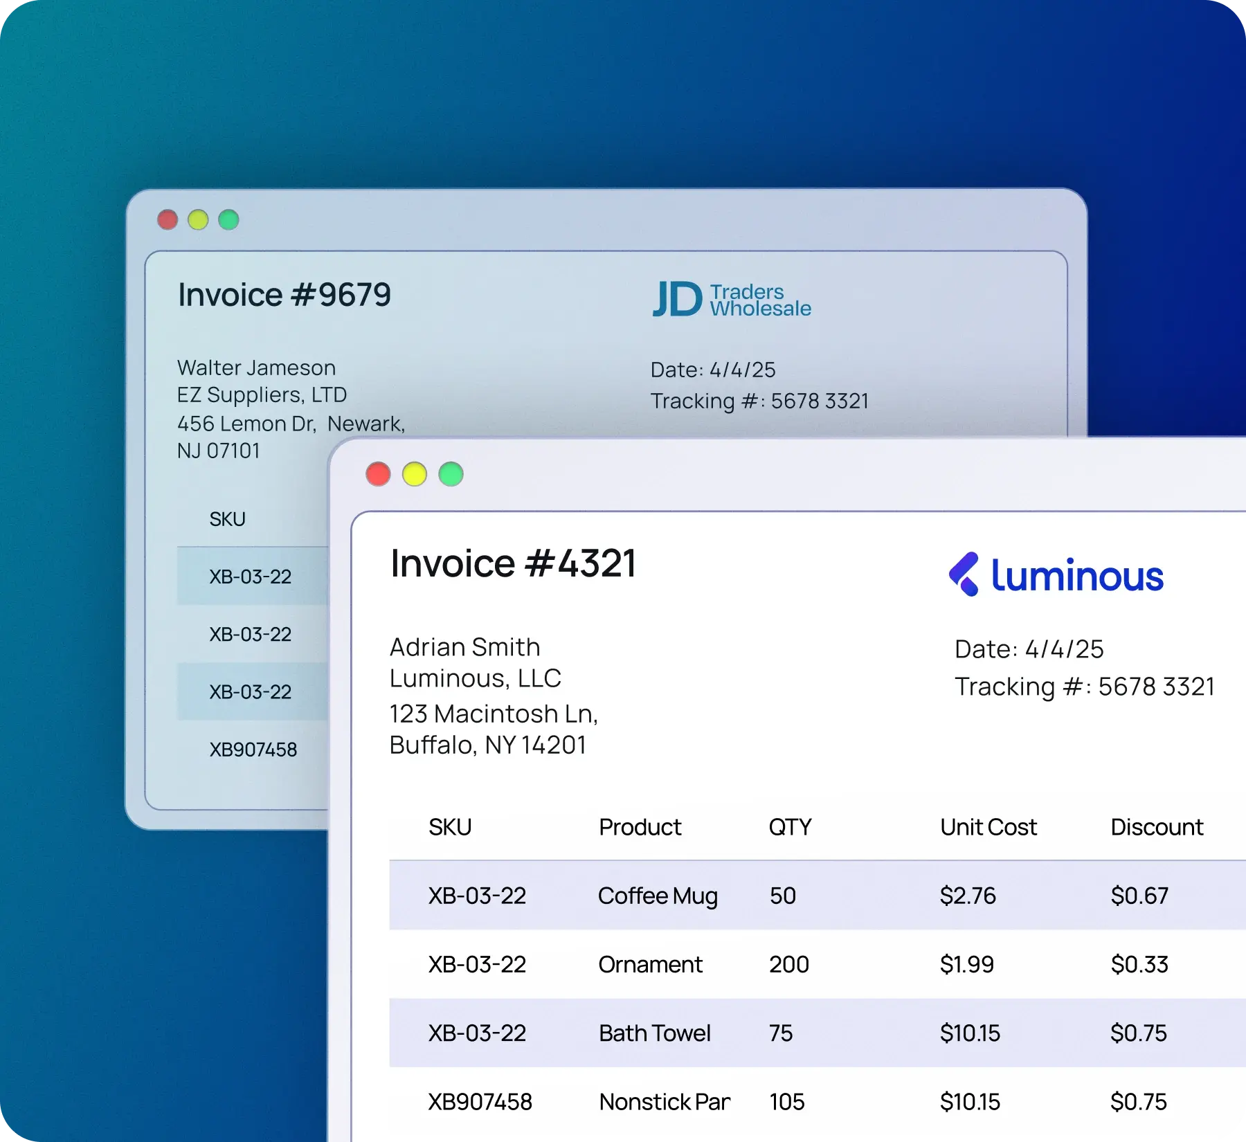Click Nonstick Pan unit cost $10.15
The height and width of the screenshot is (1142, 1246).
pyautogui.click(x=970, y=1101)
